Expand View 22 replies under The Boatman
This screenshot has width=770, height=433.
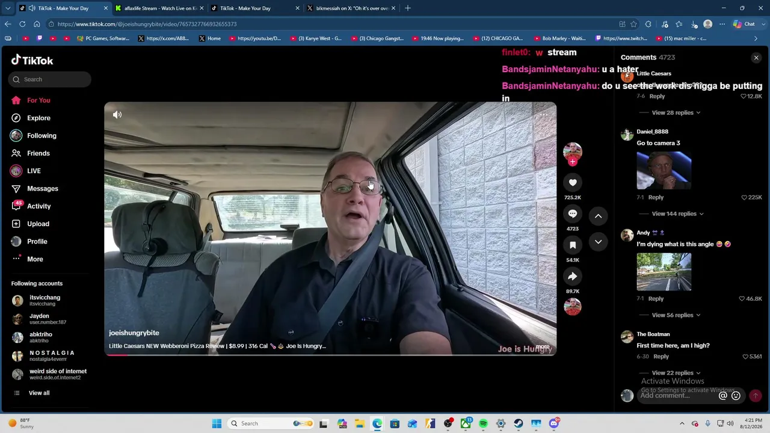coord(676,373)
